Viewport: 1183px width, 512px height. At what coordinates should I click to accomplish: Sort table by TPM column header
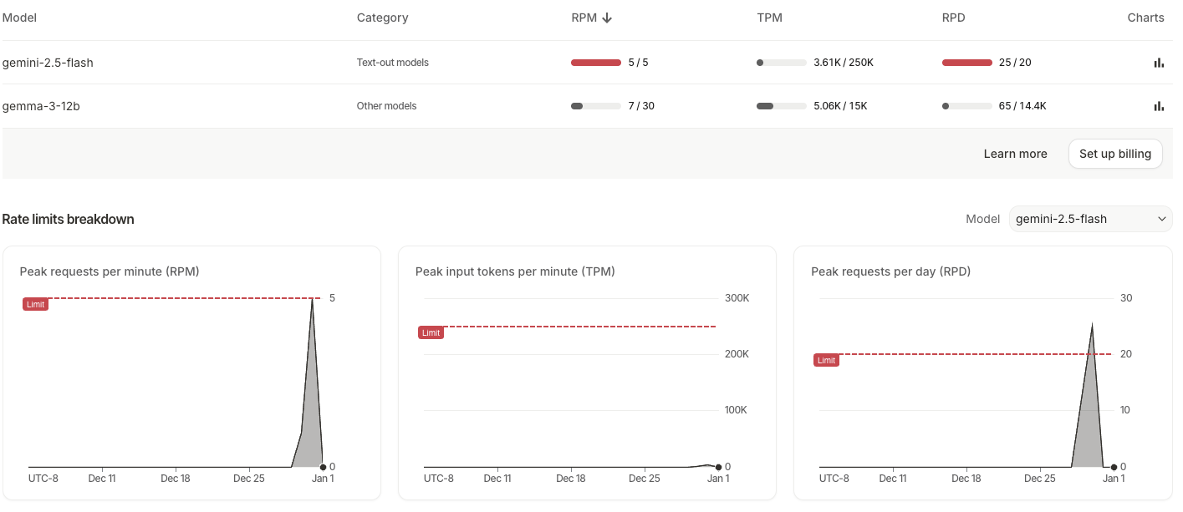769,18
